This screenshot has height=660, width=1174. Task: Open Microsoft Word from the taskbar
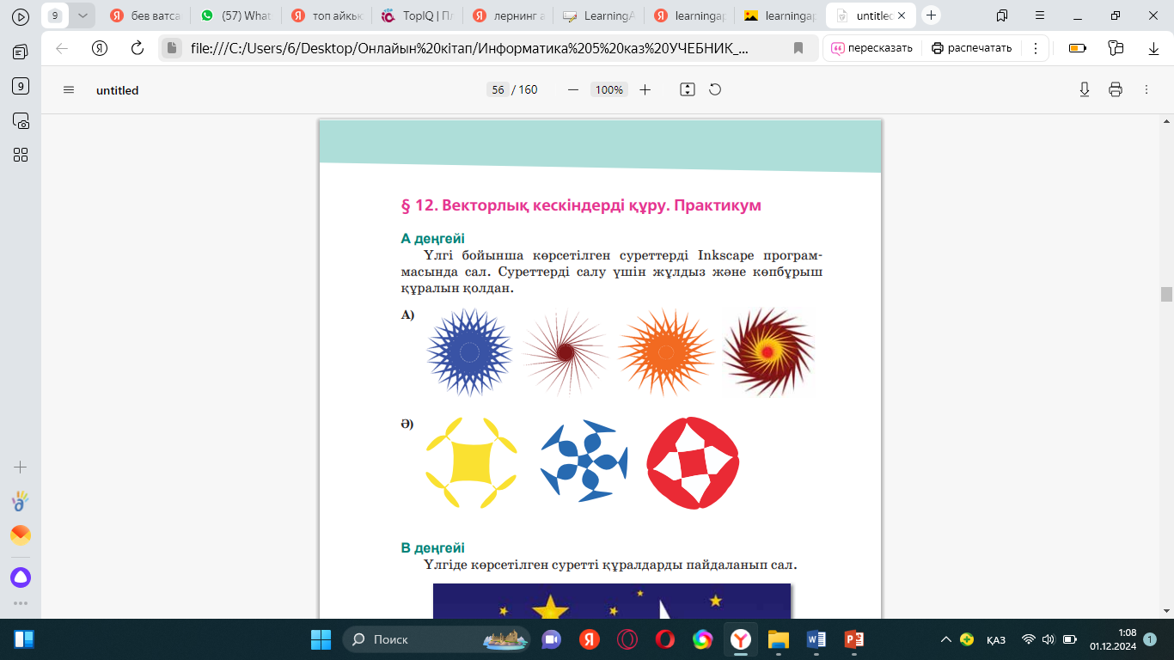[x=816, y=639]
